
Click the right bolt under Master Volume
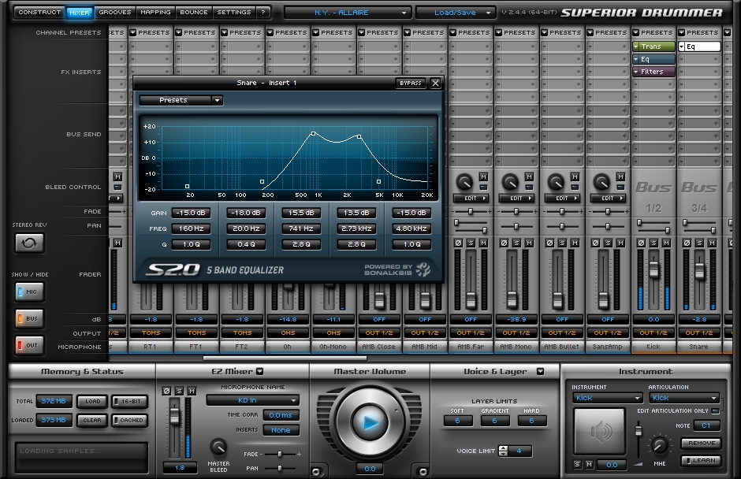point(423,471)
